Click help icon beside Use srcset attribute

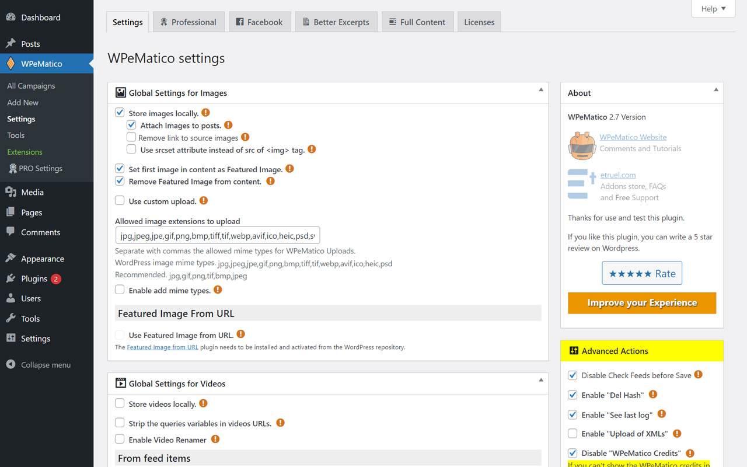tap(312, 149)
